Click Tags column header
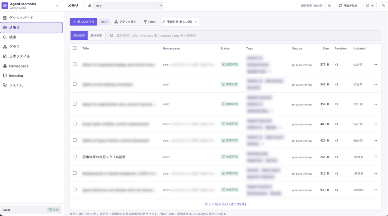Screen dimensions: 388x216 point(249,49)
